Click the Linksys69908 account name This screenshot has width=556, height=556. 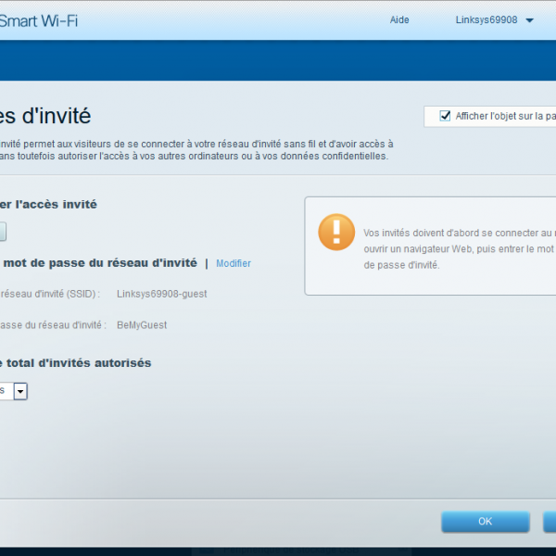[x=486, y=20]
